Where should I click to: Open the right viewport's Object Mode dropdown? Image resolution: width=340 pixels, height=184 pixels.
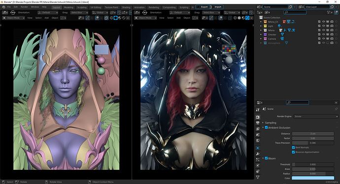tap(145, 18)
